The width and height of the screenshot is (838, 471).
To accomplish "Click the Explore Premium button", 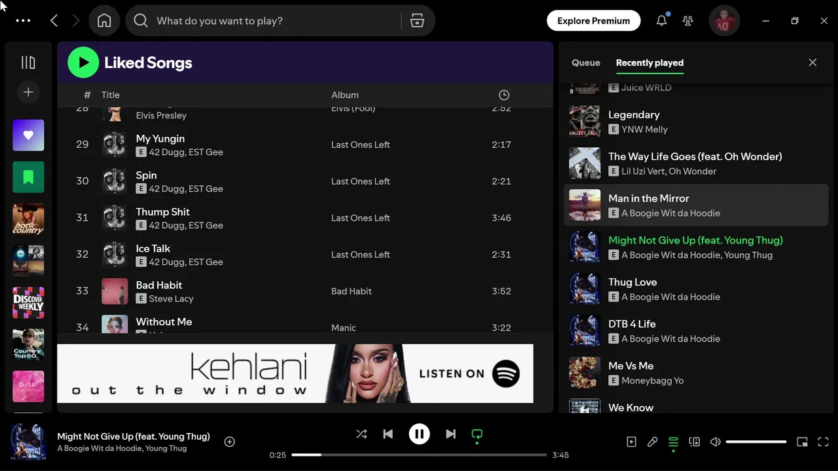I will [x=593, y=21].
